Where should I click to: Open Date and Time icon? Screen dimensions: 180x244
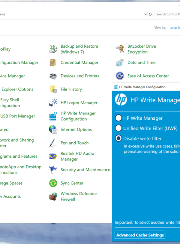tap(120, 63)
